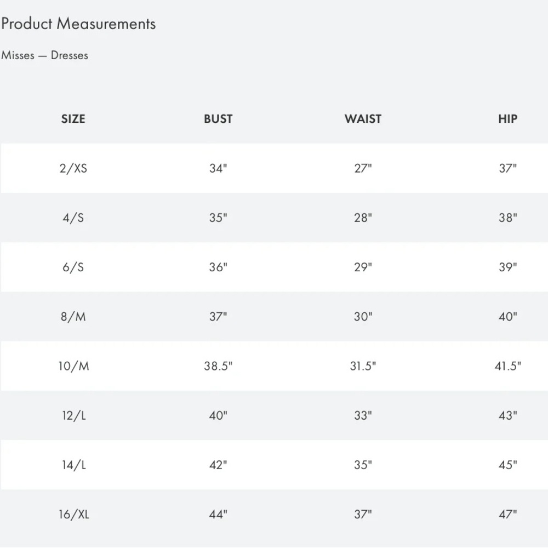
Task: Select the 2/XS size row label
Action: coord(73,168)
